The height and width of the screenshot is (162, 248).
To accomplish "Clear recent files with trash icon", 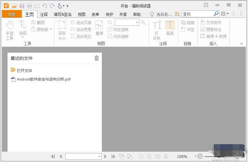I will click(96, 58).
